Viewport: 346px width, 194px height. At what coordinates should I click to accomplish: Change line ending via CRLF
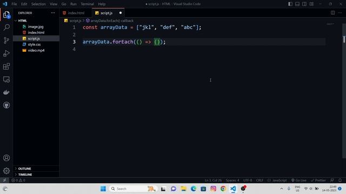pyautogui.click(x=259, y=180)
